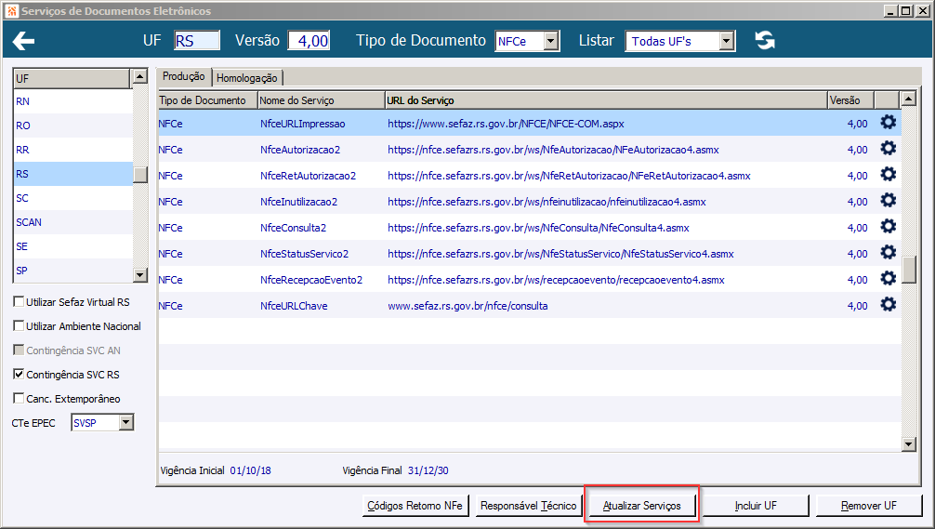Select the NfceURLImpressao service name

[302, 124]
